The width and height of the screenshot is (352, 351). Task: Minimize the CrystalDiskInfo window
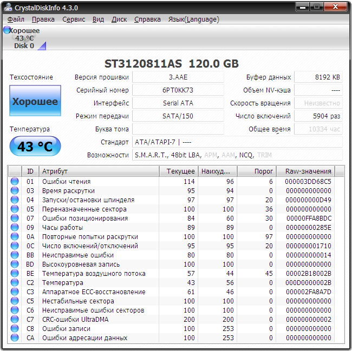(303, 7)
